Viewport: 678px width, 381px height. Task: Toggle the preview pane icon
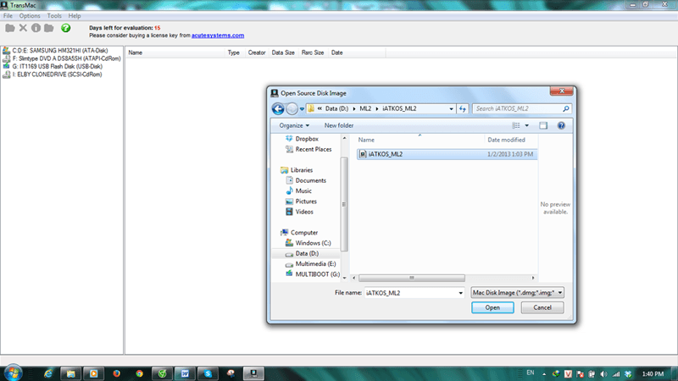(543, 125)
